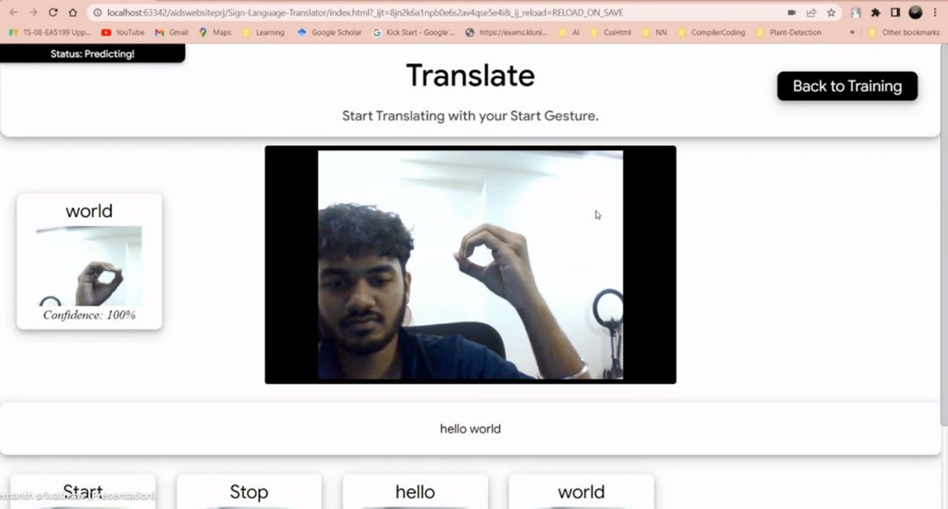Click the Back to Training button

[x=846, y=86]
